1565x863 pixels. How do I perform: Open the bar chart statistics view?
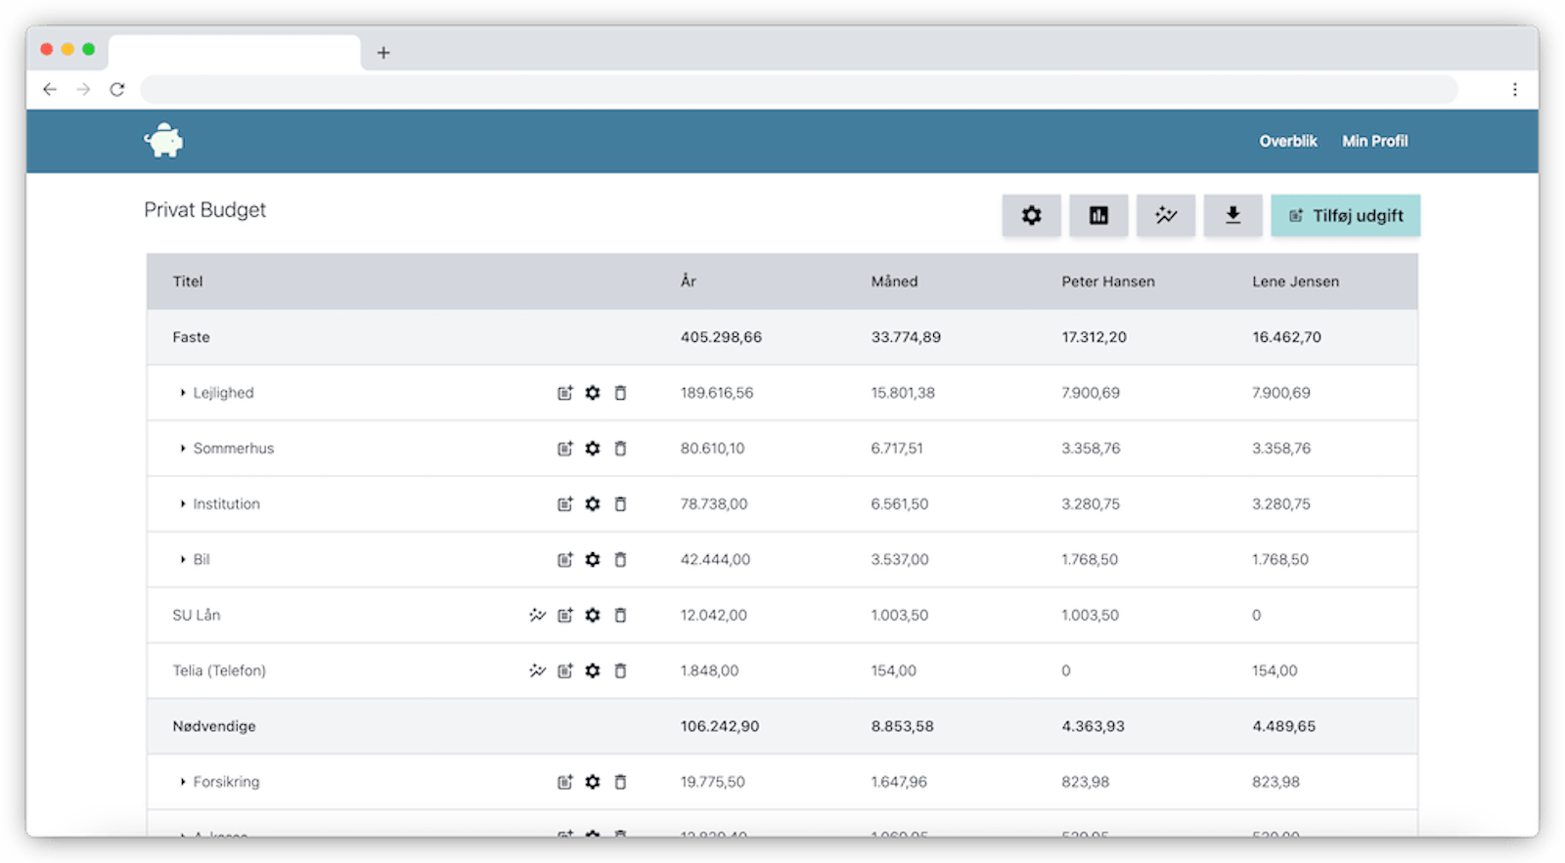coord(1098,216)
